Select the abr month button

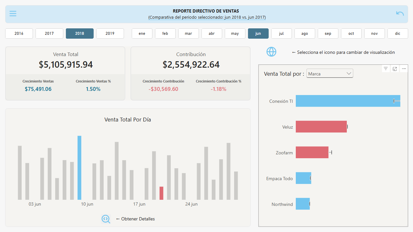tap(212, 34)
